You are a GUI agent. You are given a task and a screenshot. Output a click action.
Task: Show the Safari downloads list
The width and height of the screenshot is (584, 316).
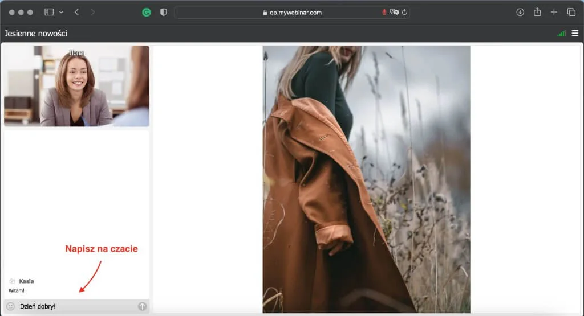(520, 13)
